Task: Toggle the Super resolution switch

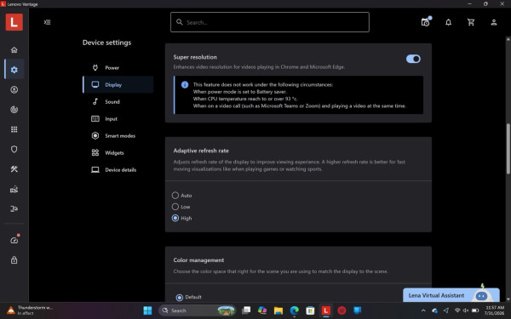Action: pos(413,59)
